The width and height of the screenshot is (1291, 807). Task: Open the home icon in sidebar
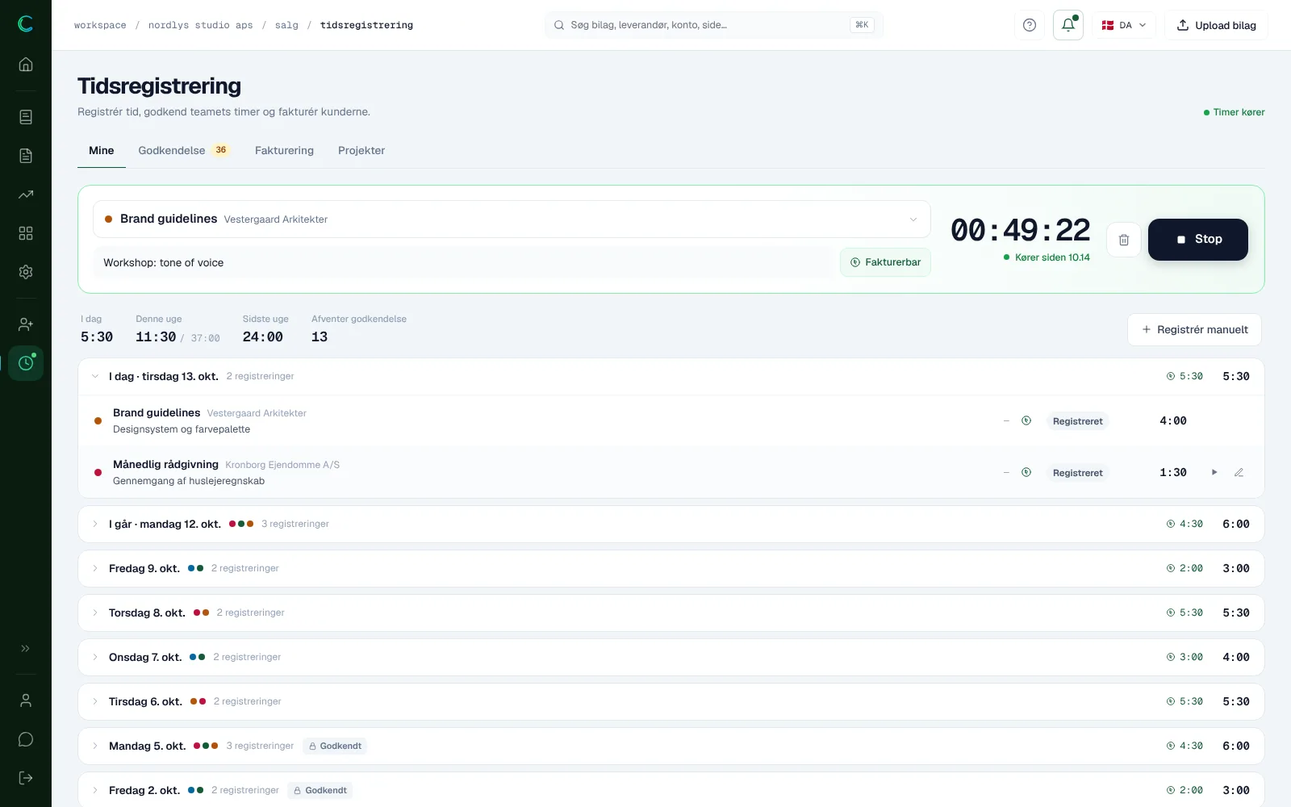[x=26, y=65]
